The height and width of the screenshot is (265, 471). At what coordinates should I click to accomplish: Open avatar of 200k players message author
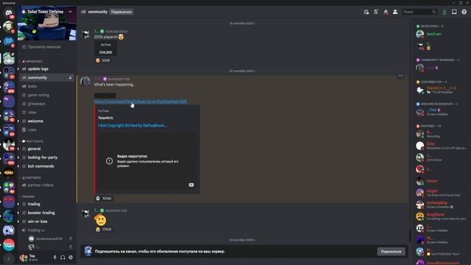pos(85,35)
